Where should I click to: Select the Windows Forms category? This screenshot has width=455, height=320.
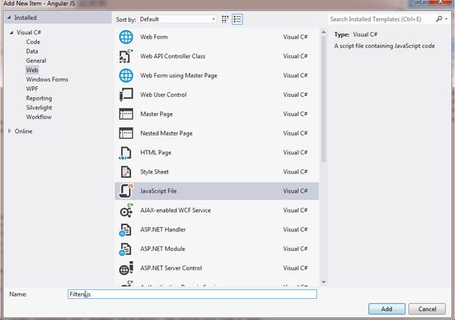tap(47, 79)
